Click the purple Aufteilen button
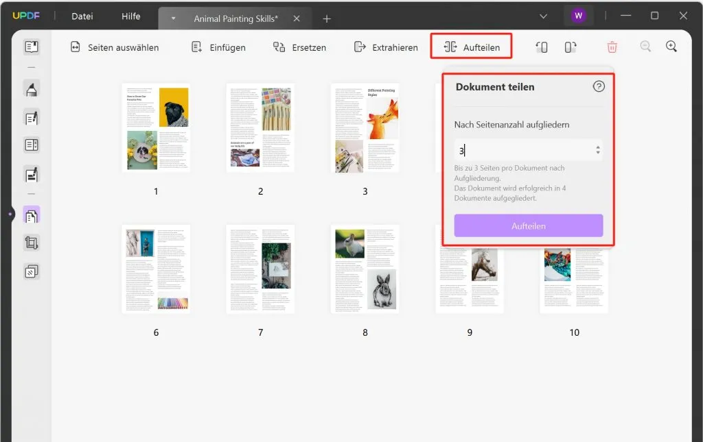The width and height of the screenshot is (703, 442). pyautogui.click(x=528, y=225)
